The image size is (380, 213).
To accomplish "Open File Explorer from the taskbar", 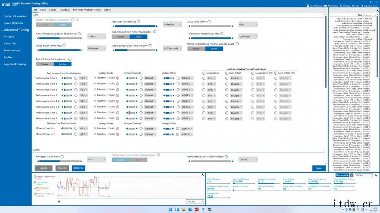I will click(x=184, y=209).
